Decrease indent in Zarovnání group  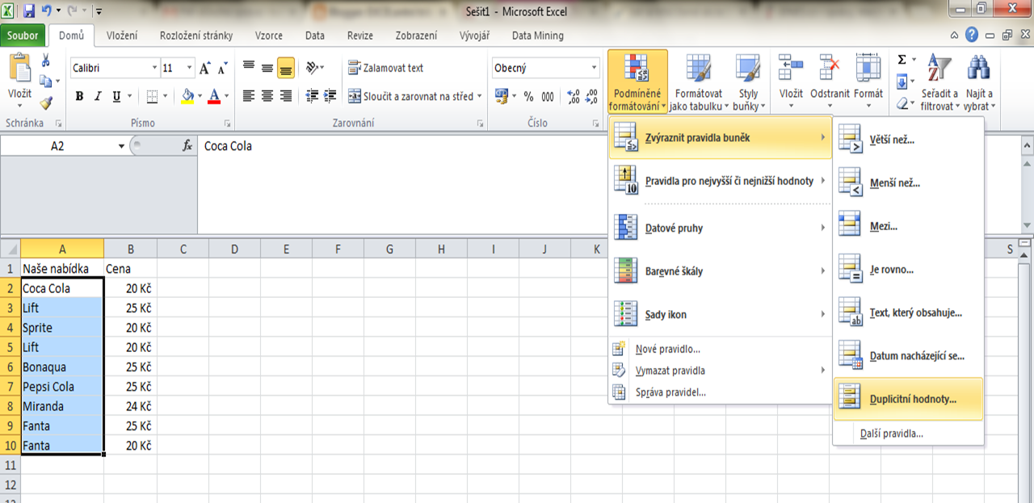point(313,96)
